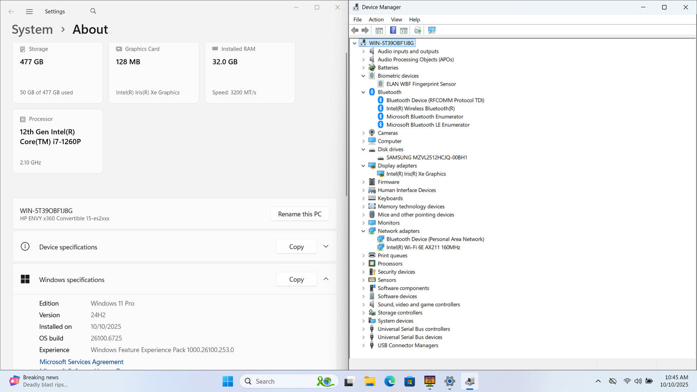The height and width of the screenshot is (392, 697).
Task: Open the Action menu in Device Manager
Action: tap(376, 20)
